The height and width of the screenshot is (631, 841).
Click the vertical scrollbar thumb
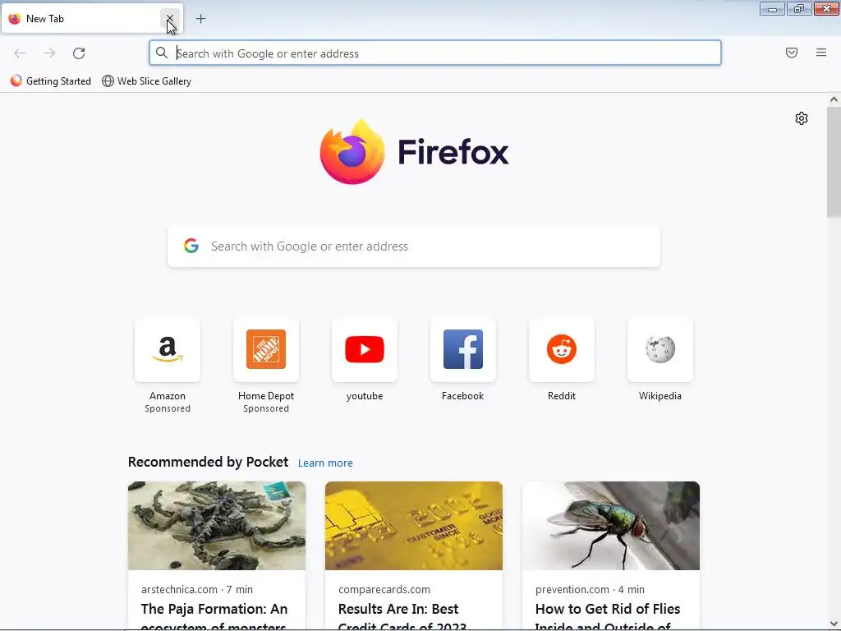834,162
